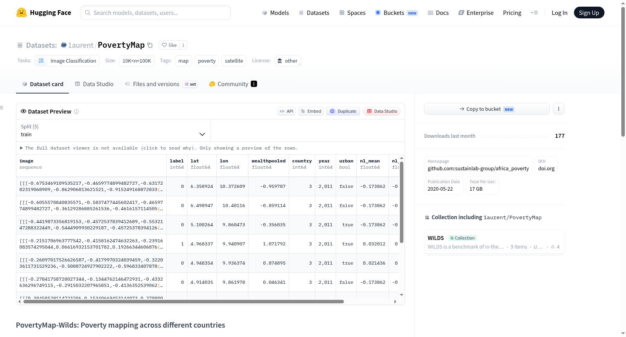The width and height of the screenshot is (626, 337).
Task: Open the other license dropdown tag
Action: point(288,61)
